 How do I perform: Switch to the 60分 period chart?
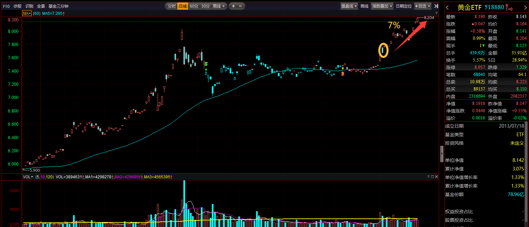(194, 6)
